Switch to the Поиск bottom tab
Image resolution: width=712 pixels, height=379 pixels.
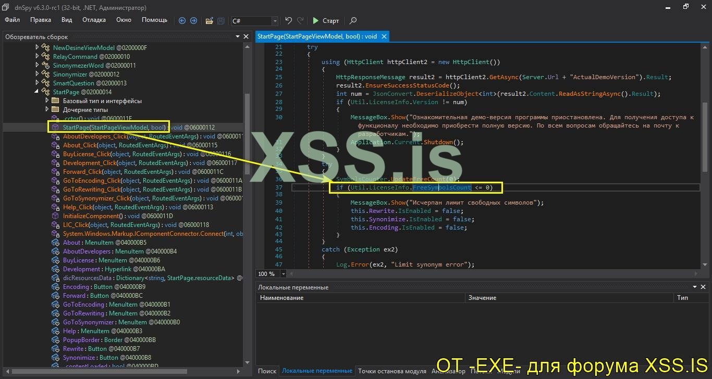[x=267, y=371]
